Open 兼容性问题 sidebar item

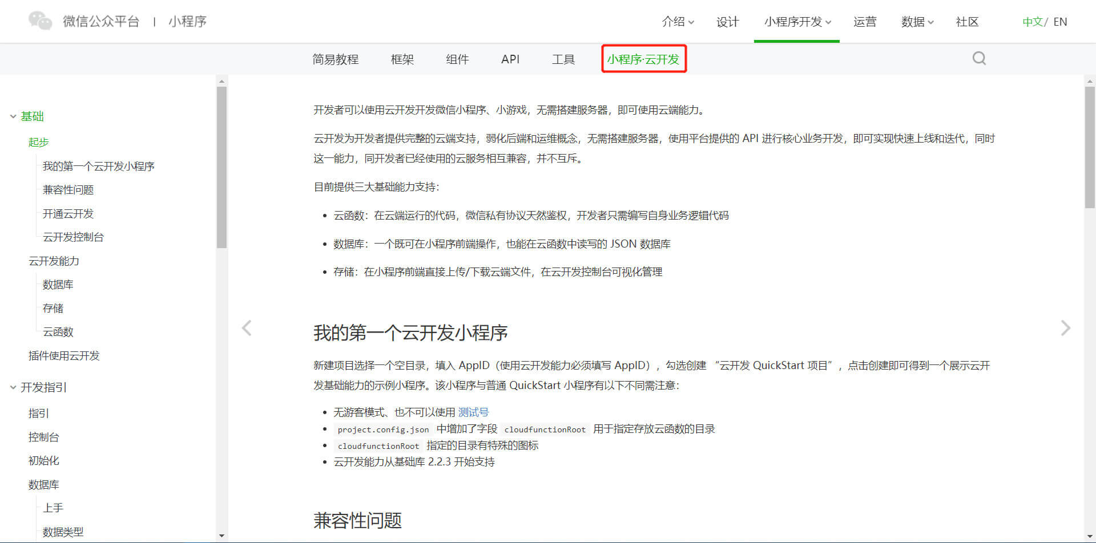68,189
